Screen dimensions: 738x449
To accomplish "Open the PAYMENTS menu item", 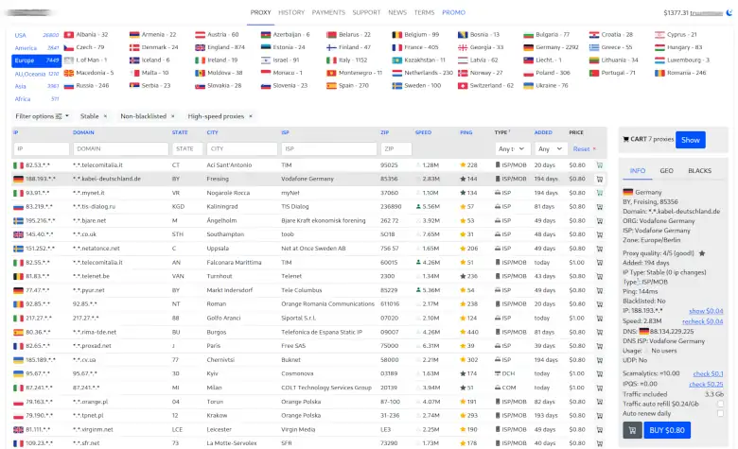I will (x=328, y=12).
